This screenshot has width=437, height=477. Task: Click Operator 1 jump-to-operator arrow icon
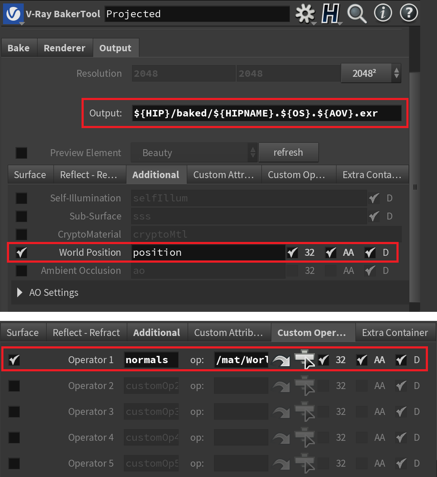pos(281,360)
